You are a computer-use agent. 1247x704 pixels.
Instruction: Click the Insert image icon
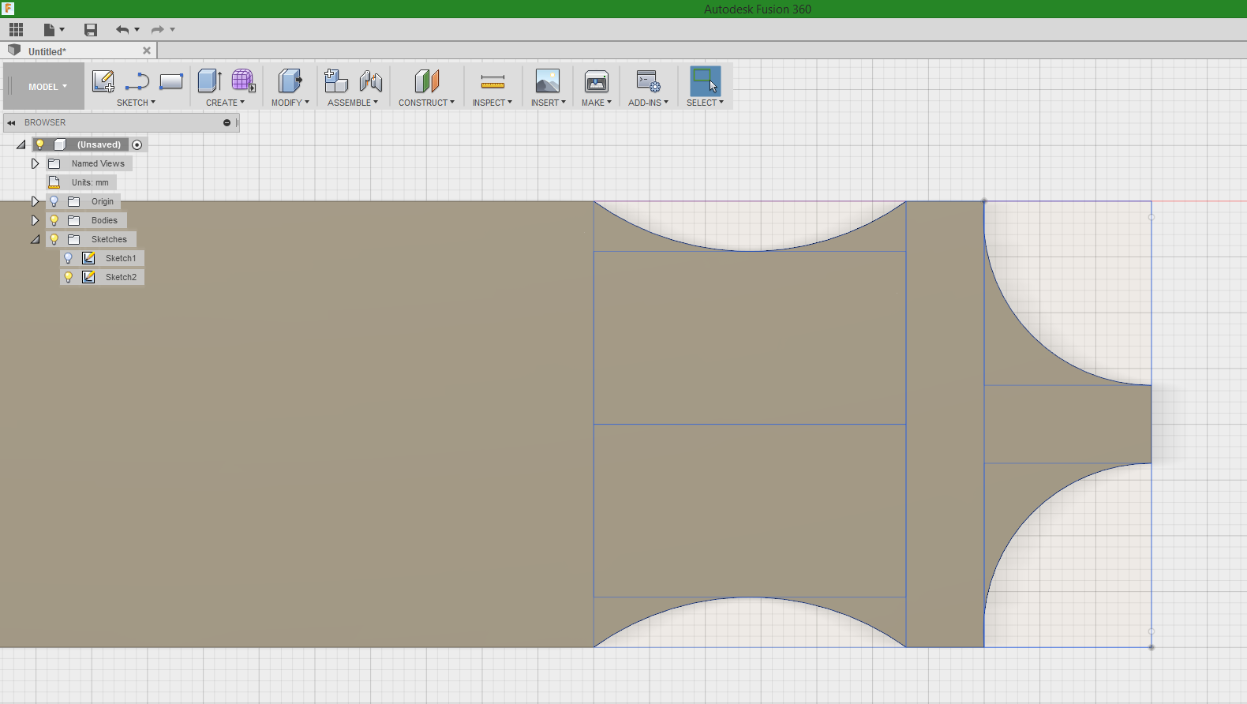click(548, 81)
